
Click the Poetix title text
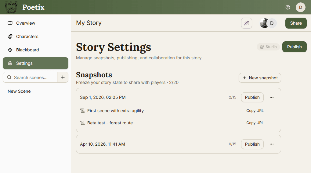tap(33, 7)
